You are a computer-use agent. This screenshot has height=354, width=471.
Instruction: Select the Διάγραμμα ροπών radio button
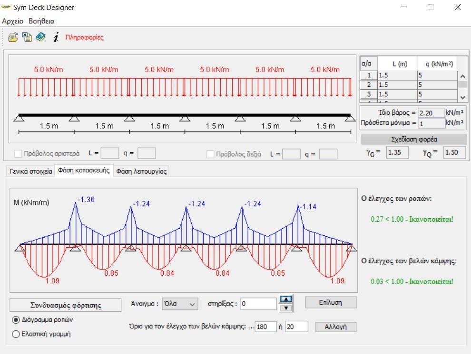16,320
